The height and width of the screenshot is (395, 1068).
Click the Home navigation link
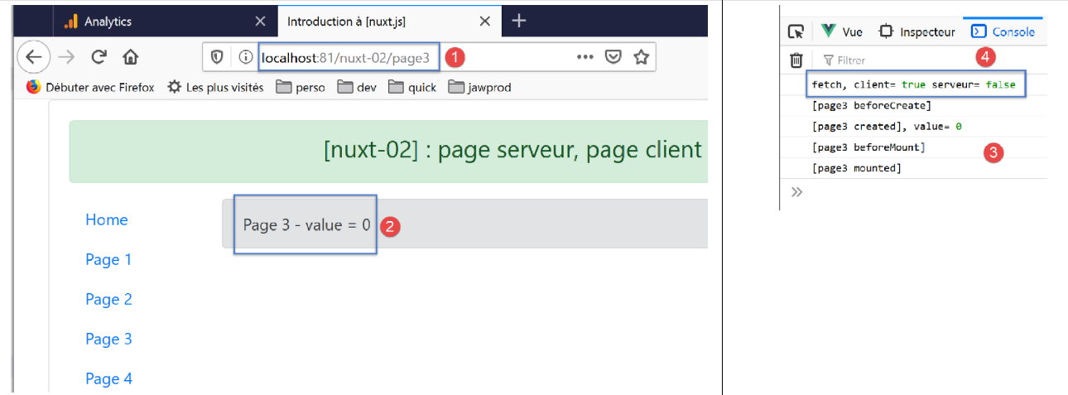[x=107, y=219]
